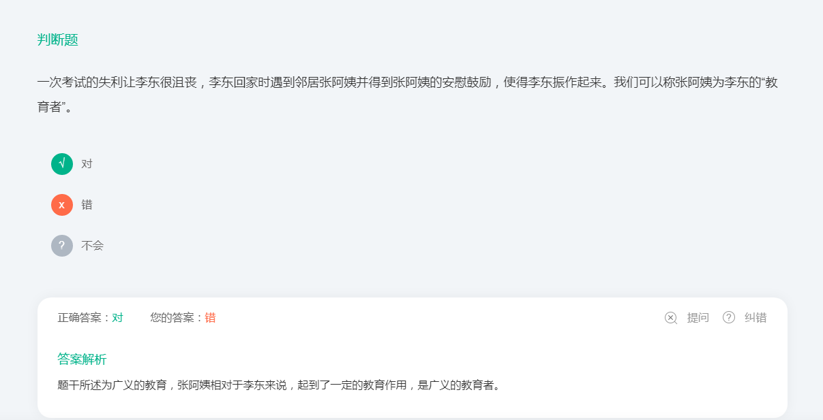The width and height of the screenshot is (823, 420).
Task: Select the red x icon for 错
Action: click(x=62, y=205)
